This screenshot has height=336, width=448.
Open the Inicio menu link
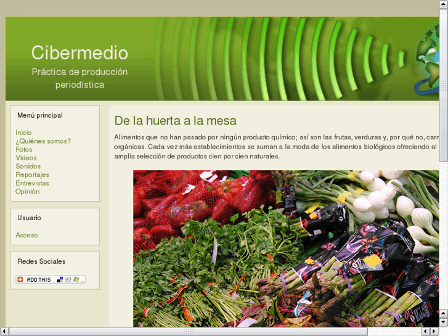click(x=23, y=133)
